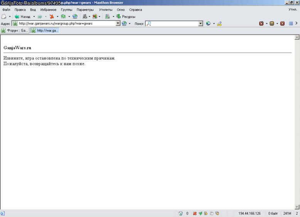
Task: Click the green Refresh page icon
Action: [x=63, y=17]
